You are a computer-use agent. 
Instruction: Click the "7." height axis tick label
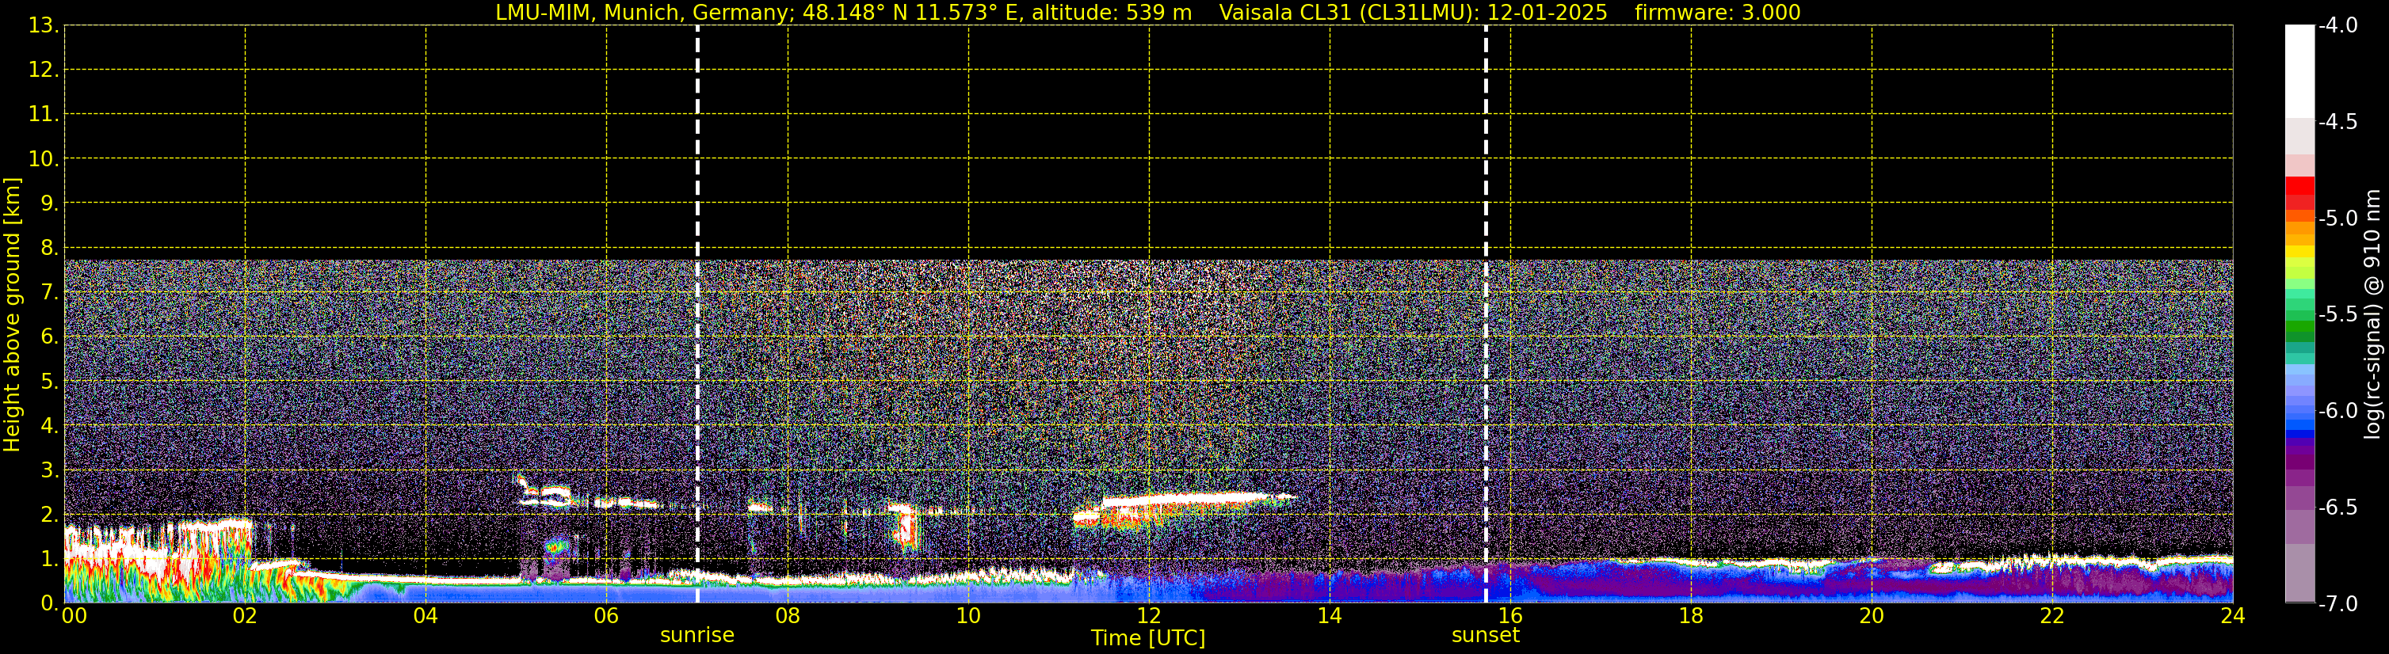point(49,292)
